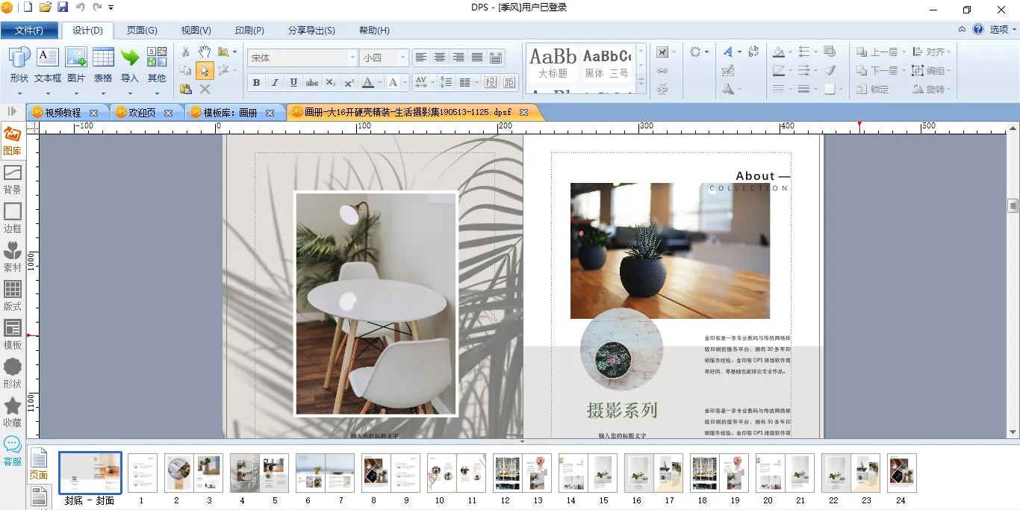Click the 客服 customer service chat icon

[x=13, y=450]
